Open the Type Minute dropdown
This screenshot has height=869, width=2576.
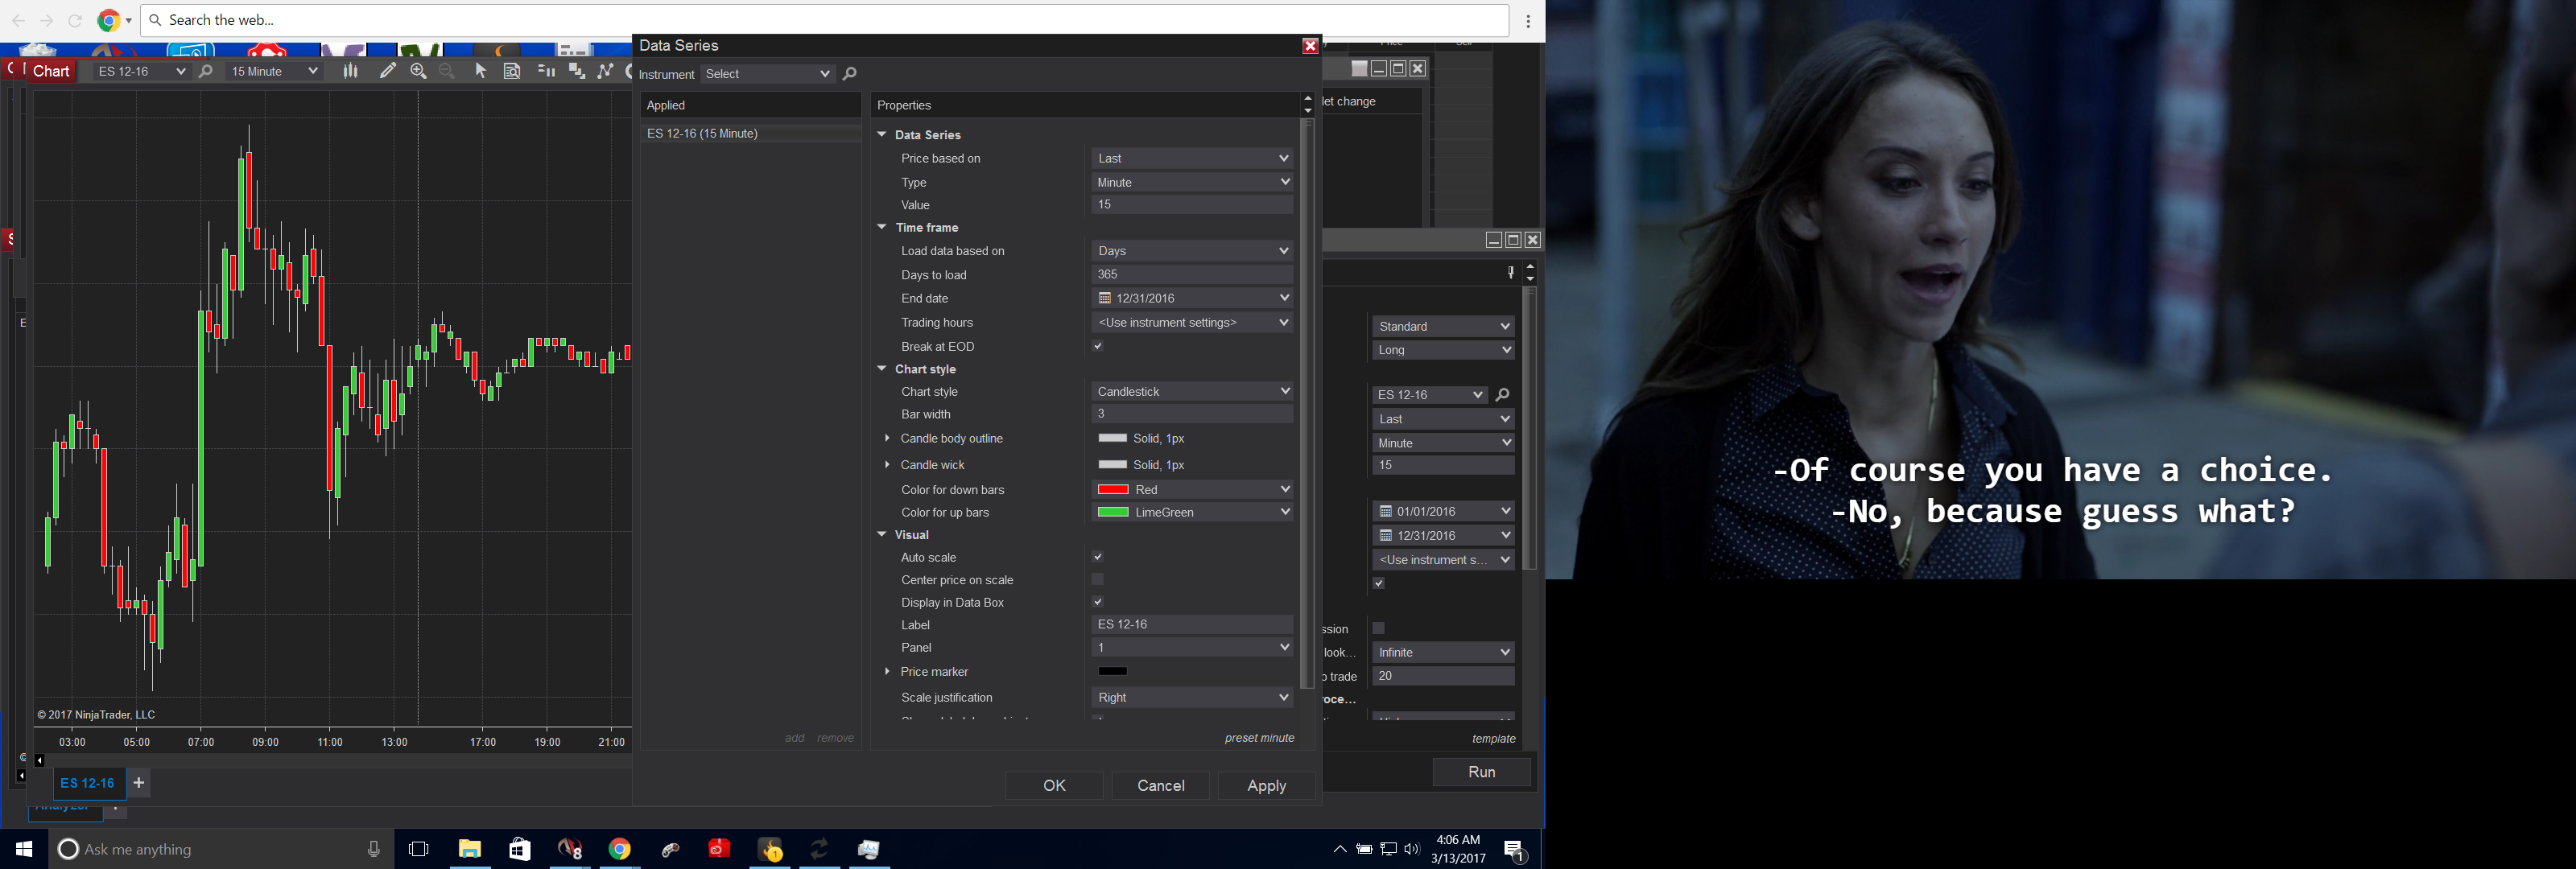[1192, 182]
